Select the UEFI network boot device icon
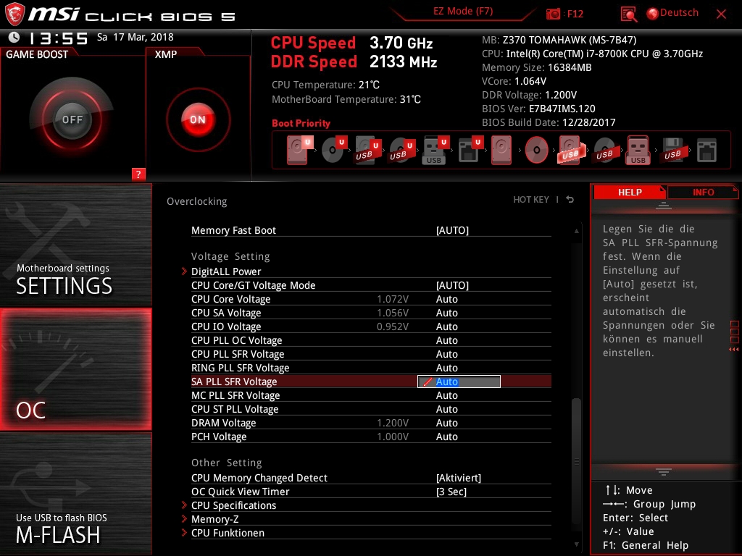This screenshot has width=742, height=556. coord(470,150)
